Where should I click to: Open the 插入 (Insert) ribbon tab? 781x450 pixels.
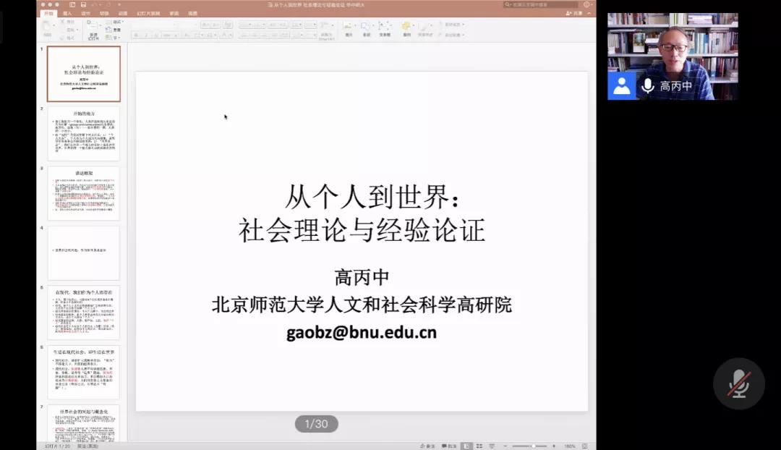(x=67, y=13)
